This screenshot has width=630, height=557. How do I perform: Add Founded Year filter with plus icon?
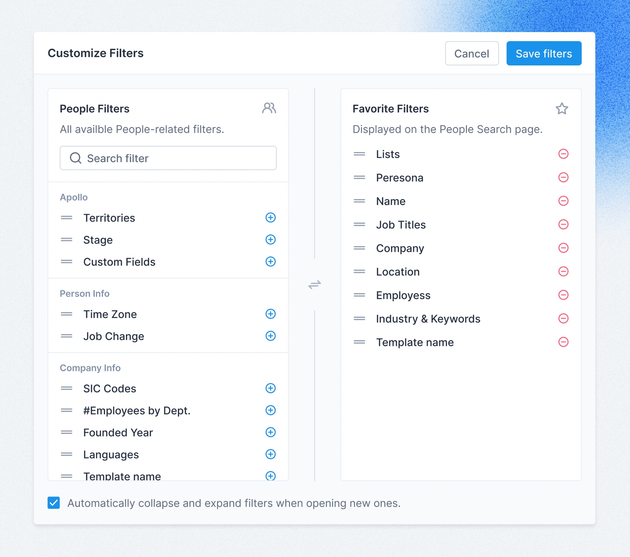coord(270,432)
